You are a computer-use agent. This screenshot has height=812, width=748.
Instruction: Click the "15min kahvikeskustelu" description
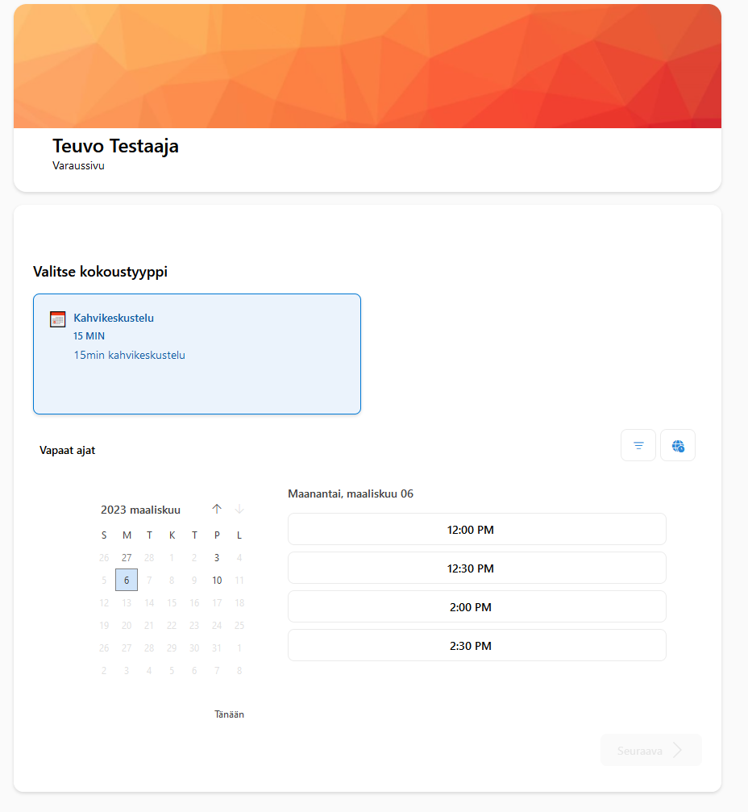pos(130,356)
